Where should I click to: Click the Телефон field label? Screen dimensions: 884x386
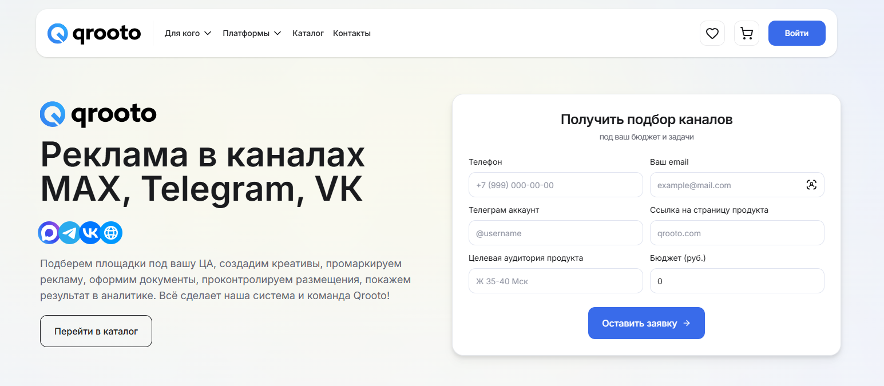(485, 162)
